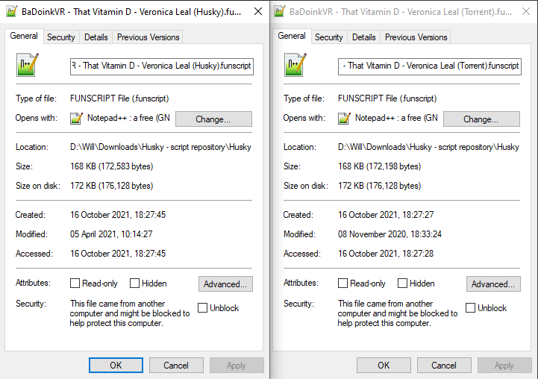
Task: Click title bar icon of Husky window
Action: (11, 12)
